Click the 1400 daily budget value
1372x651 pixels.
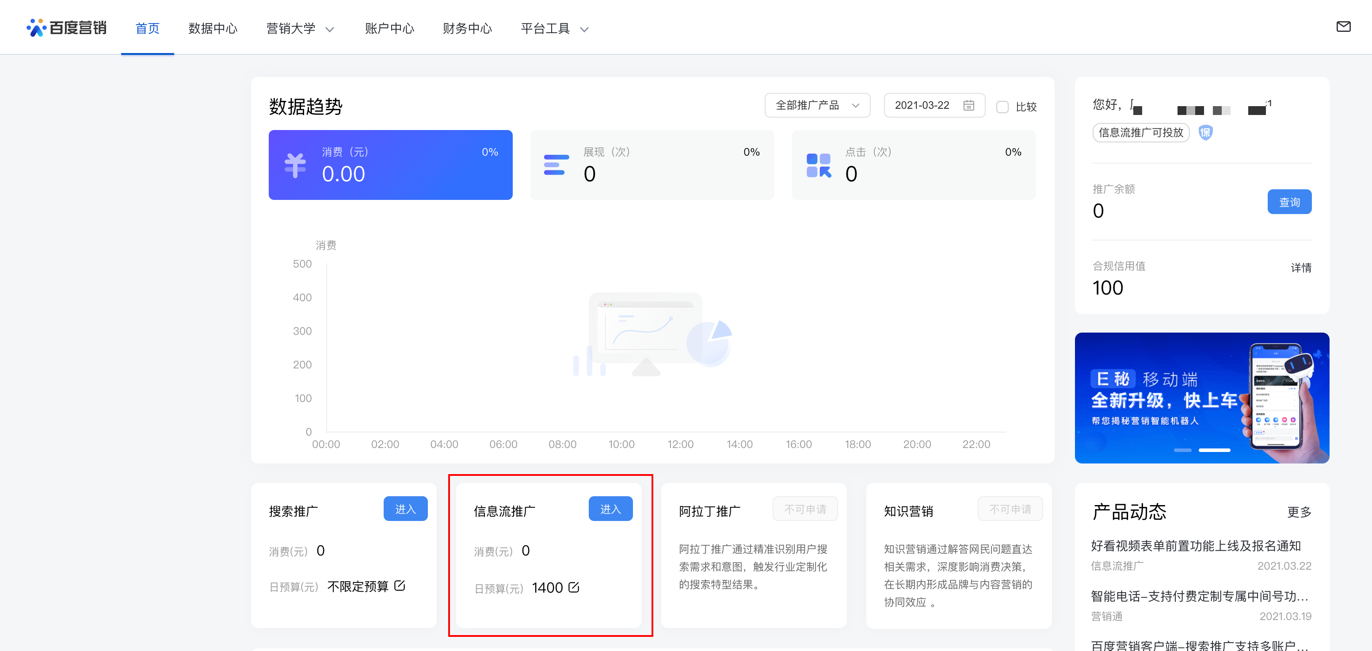tap(548, 587)
